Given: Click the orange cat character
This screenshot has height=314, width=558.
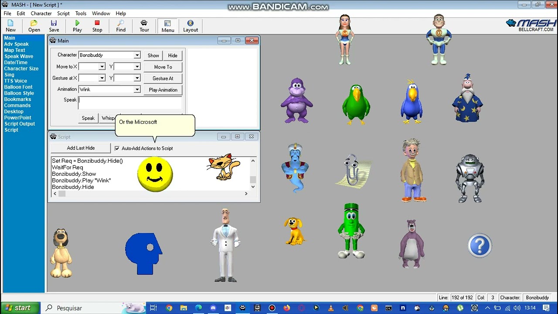Looking at the screenshot, I should 224,167.
